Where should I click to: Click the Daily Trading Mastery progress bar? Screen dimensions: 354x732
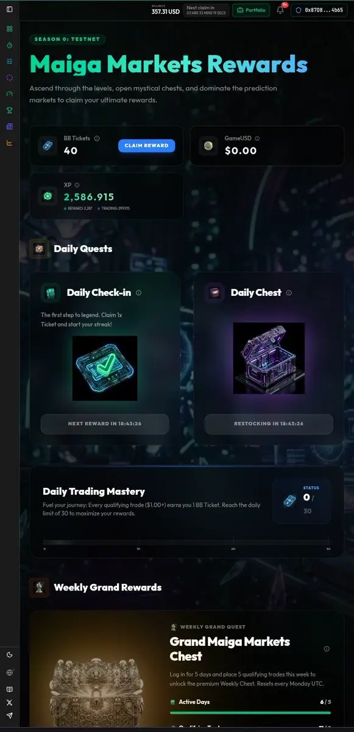click(186, 542)
